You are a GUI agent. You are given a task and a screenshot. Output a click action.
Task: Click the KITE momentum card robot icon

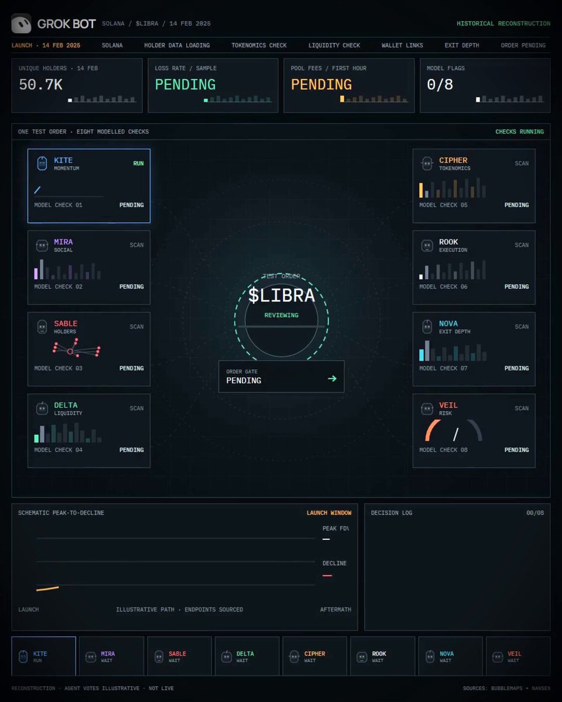click(42, 163)
